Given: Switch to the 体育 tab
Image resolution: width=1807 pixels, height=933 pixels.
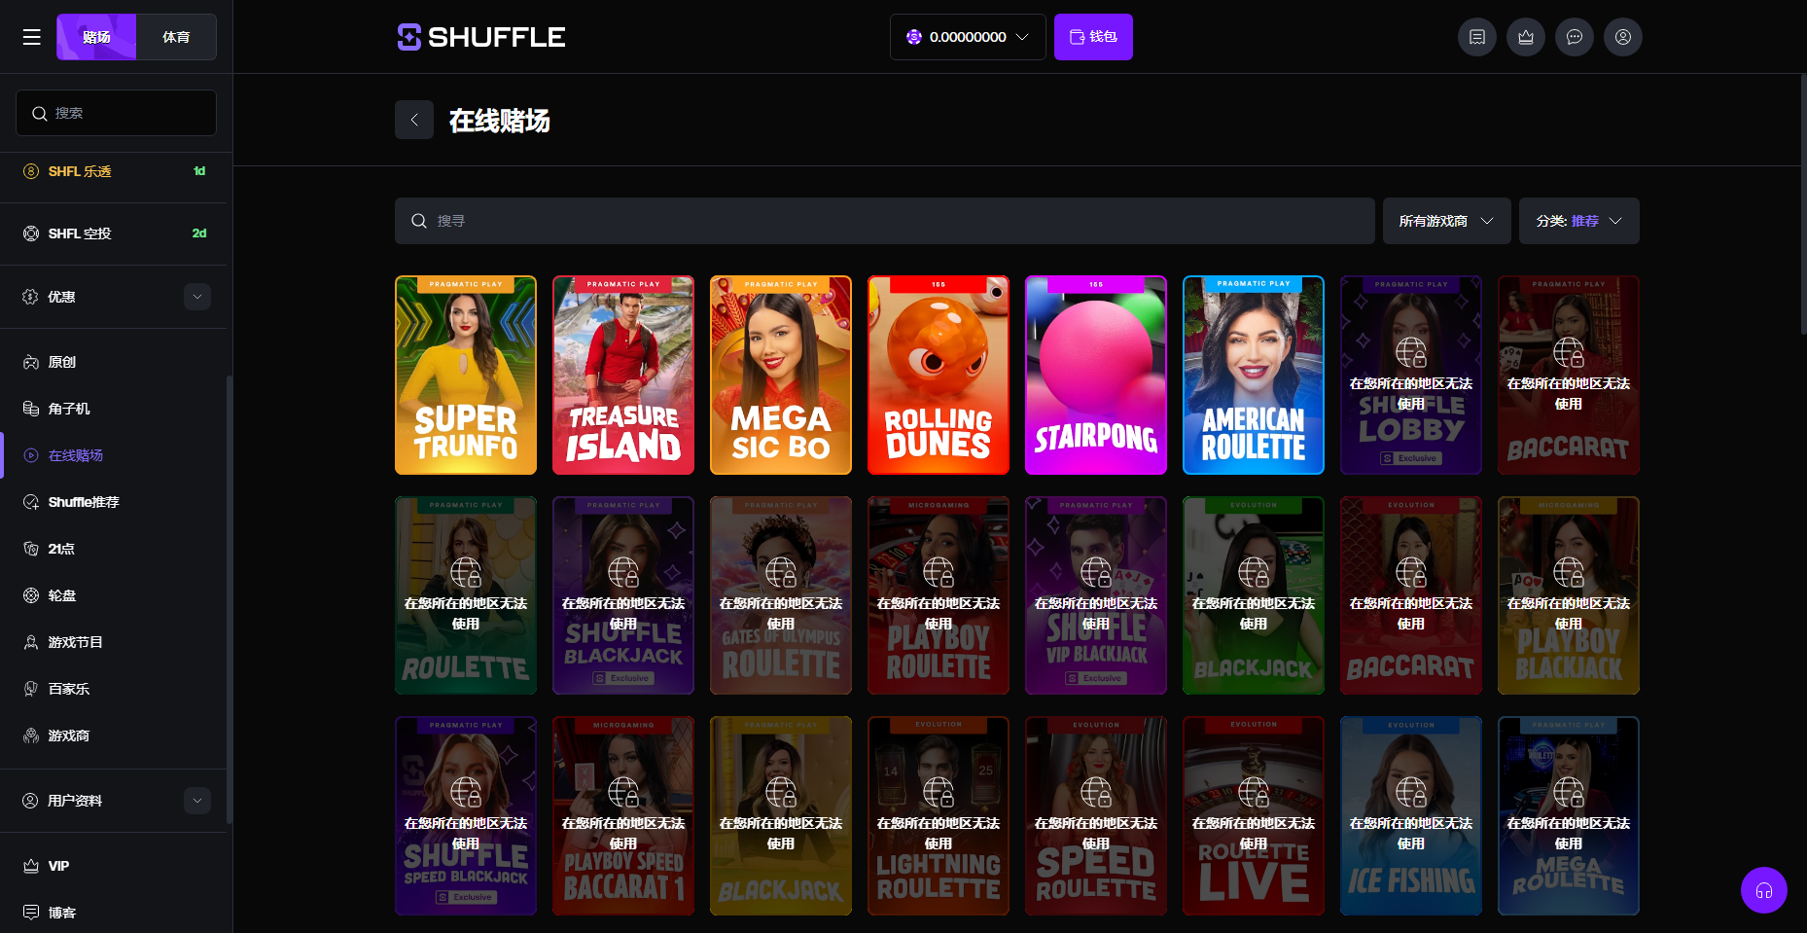Looking at the screenshot, I should (176, 37).
